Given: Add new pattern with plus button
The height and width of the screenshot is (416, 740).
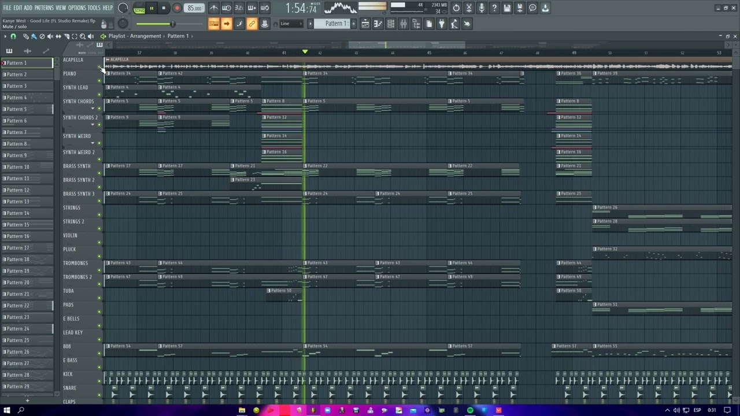Looking at the screenshot, I should tap(27, 400).
